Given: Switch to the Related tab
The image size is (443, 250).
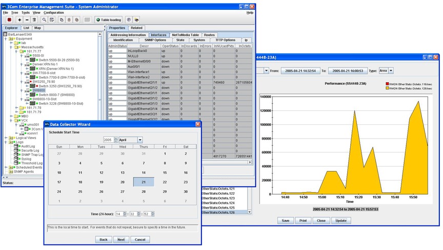Looking at the screenshot, I should tap(136, 28).
